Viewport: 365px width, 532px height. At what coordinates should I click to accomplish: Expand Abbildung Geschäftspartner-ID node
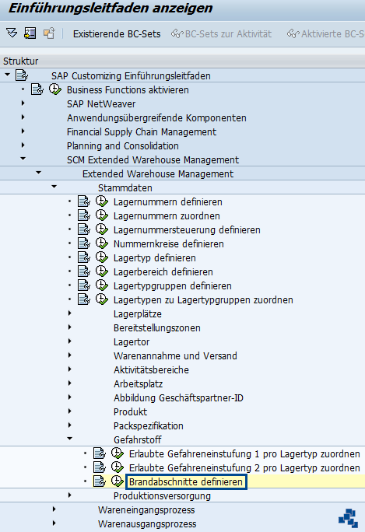(69, 397)
